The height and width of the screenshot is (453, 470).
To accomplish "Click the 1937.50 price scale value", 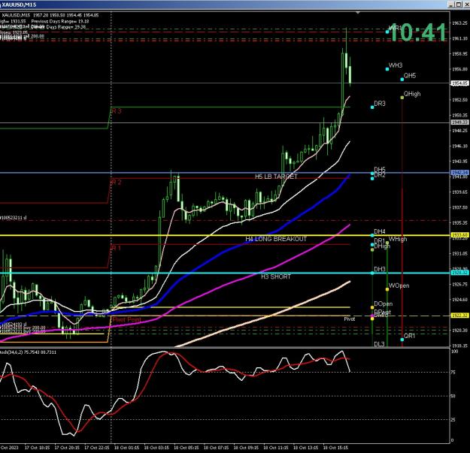I will (x=459, y=207).
